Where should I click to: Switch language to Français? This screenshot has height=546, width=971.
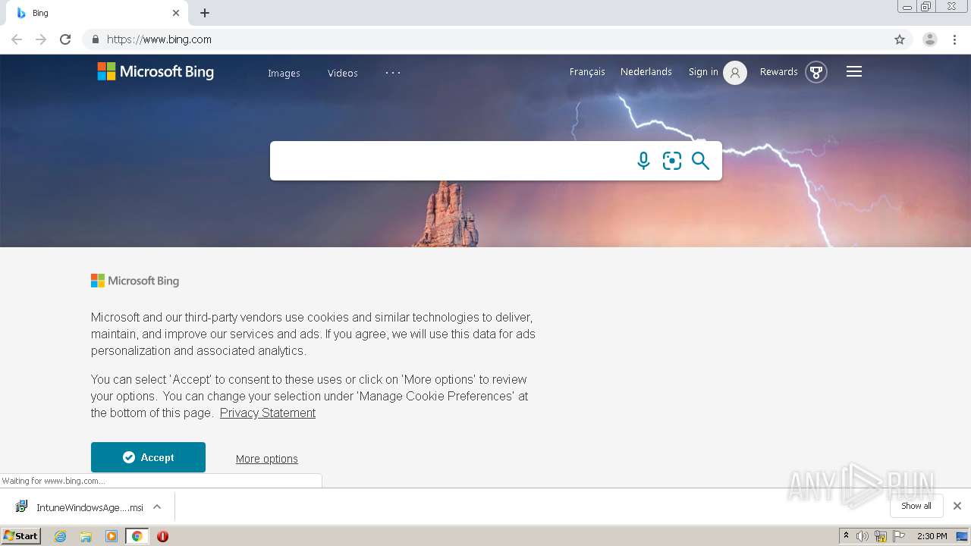coord(587,72)
